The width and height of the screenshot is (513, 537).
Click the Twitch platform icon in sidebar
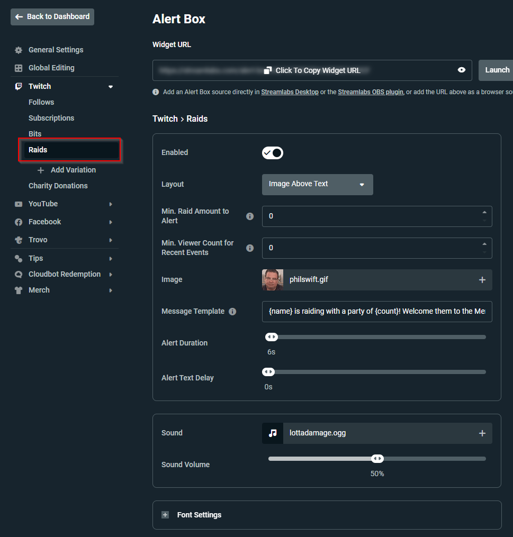18,86
